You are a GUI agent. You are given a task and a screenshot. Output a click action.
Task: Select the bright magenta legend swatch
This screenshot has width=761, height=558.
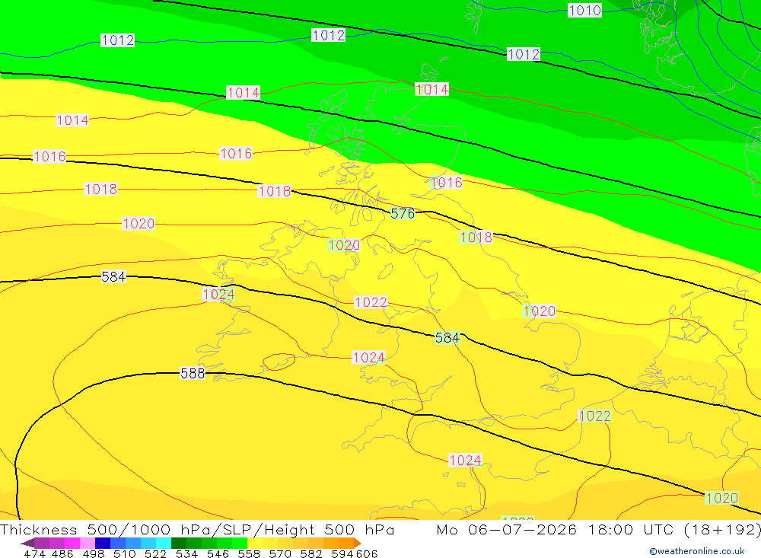(x=72, y=543)
